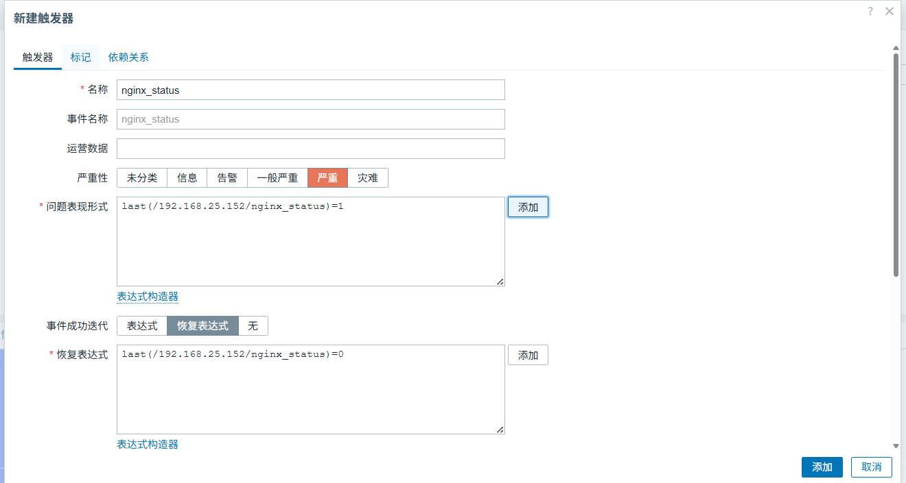906x483 pixels.
Task: Click the scrollbar down arrow
Action: click(x=896, y=446)
